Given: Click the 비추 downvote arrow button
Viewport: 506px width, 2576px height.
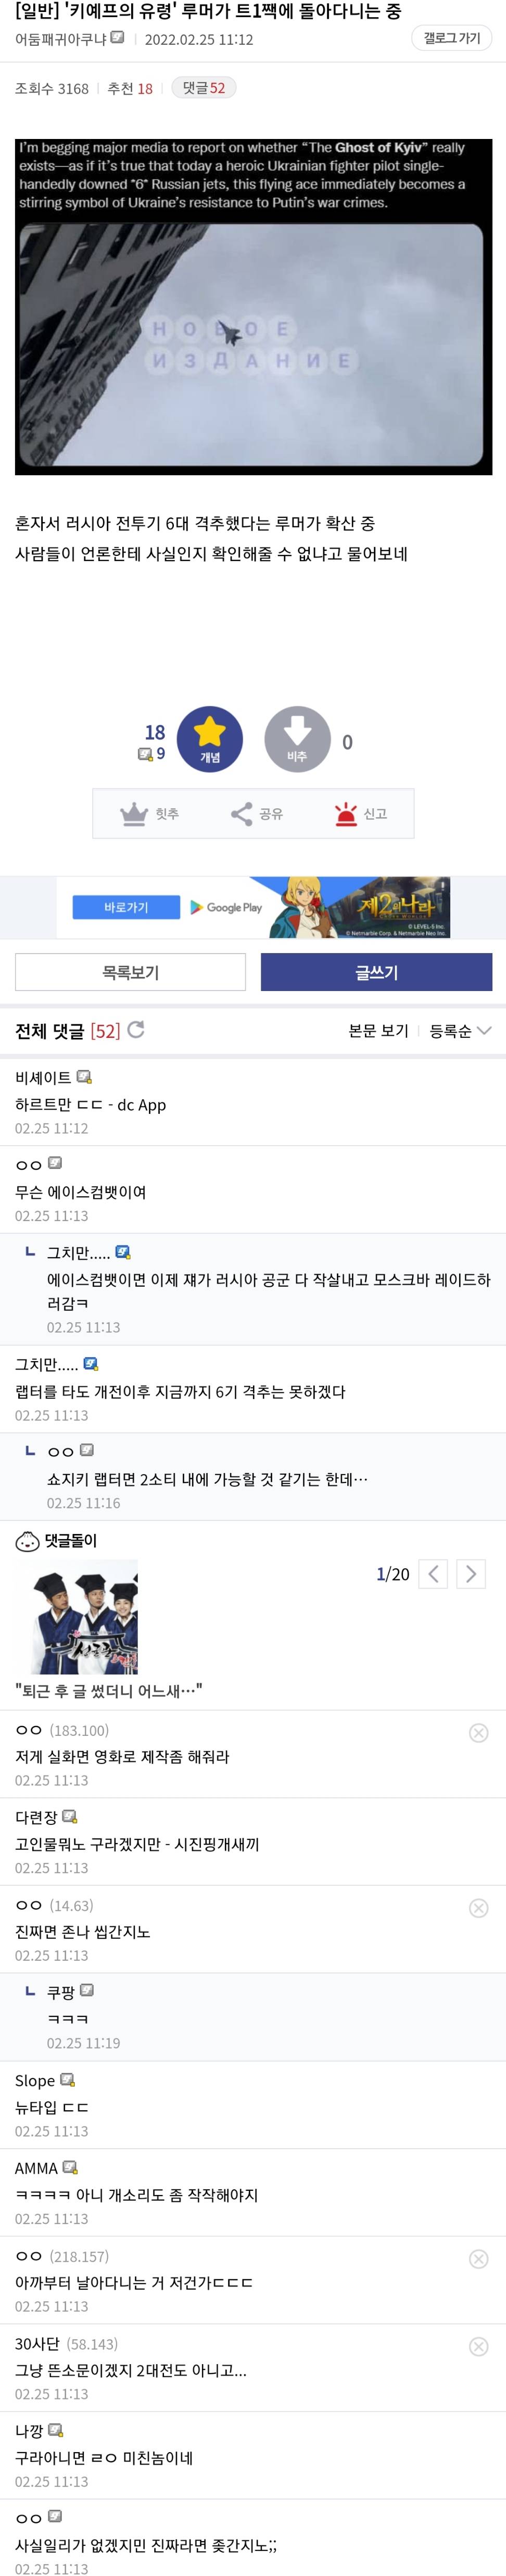Looking at the screenshot, I should pyautogui.click(x=297, y=739).
